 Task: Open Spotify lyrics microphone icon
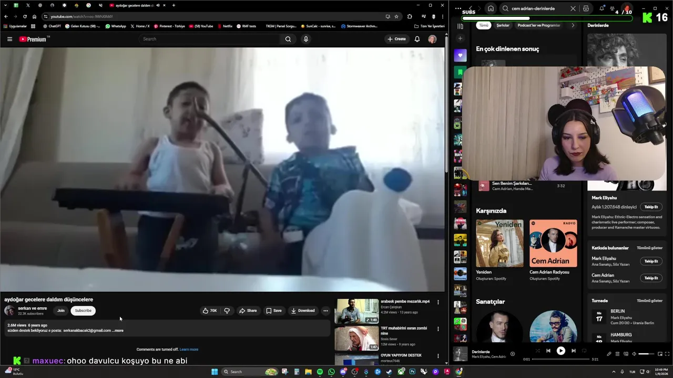click(x=609, y=354)
